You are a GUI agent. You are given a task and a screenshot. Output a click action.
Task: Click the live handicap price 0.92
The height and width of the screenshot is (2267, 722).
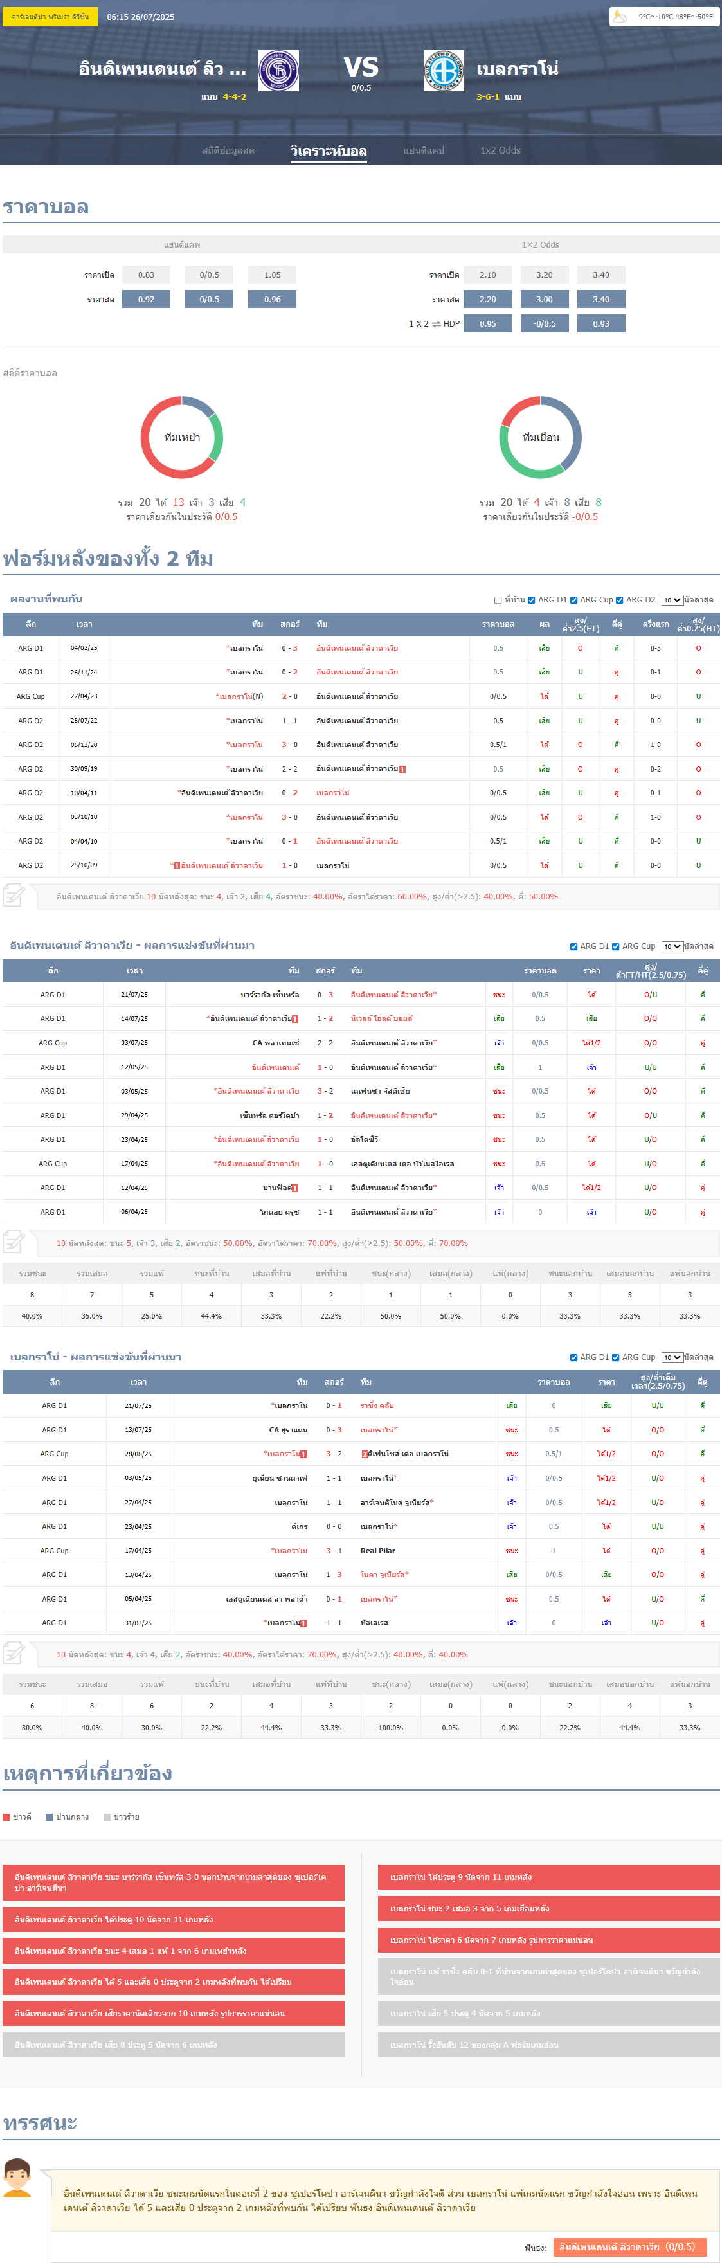coord(146,299)
